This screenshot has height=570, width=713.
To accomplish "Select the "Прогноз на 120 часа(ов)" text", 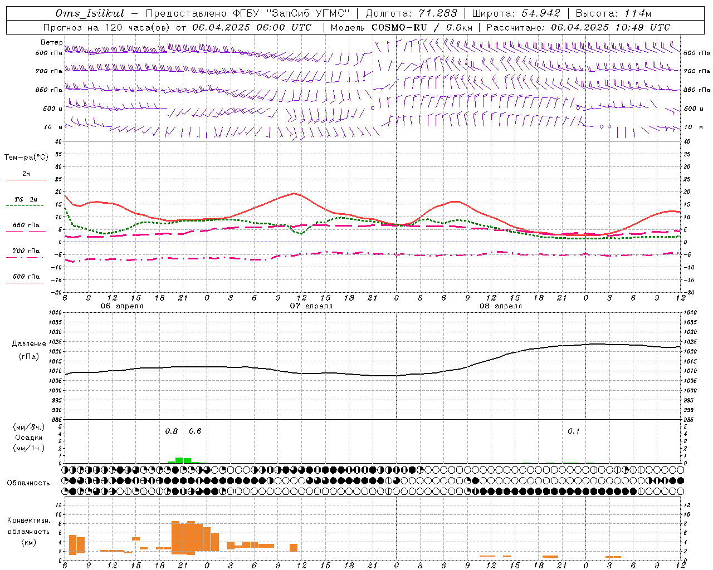I will click(108, 27).
